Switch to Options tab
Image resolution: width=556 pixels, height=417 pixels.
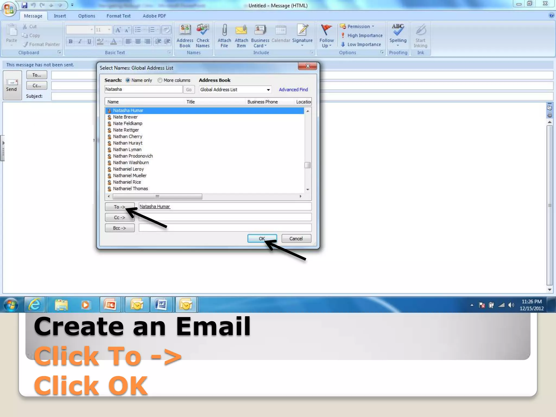pyautogui.click(x=87, y=16)
